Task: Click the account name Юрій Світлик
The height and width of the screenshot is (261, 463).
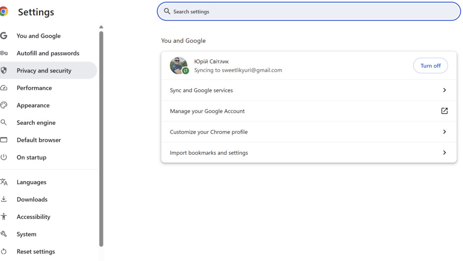Action: pos(212,61)
